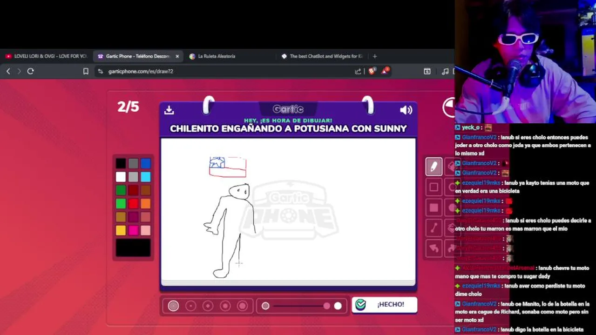
Task: Click the 2/5 round counter
Action: click(128, 107)
